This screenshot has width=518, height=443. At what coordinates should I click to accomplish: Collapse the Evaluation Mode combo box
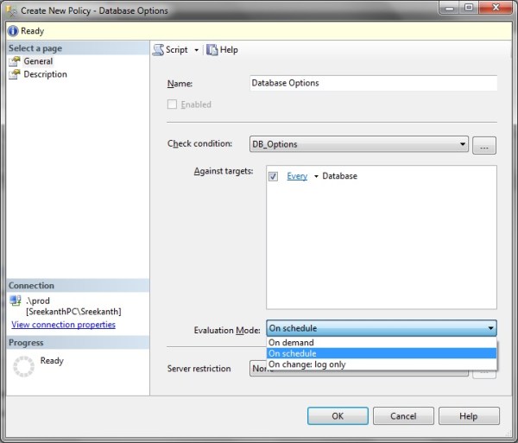[x=490, y=328]
